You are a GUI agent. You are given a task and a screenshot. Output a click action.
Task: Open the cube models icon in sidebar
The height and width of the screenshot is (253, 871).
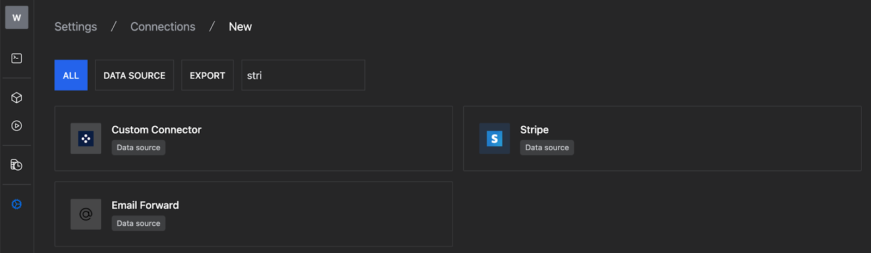click(17, 97)
